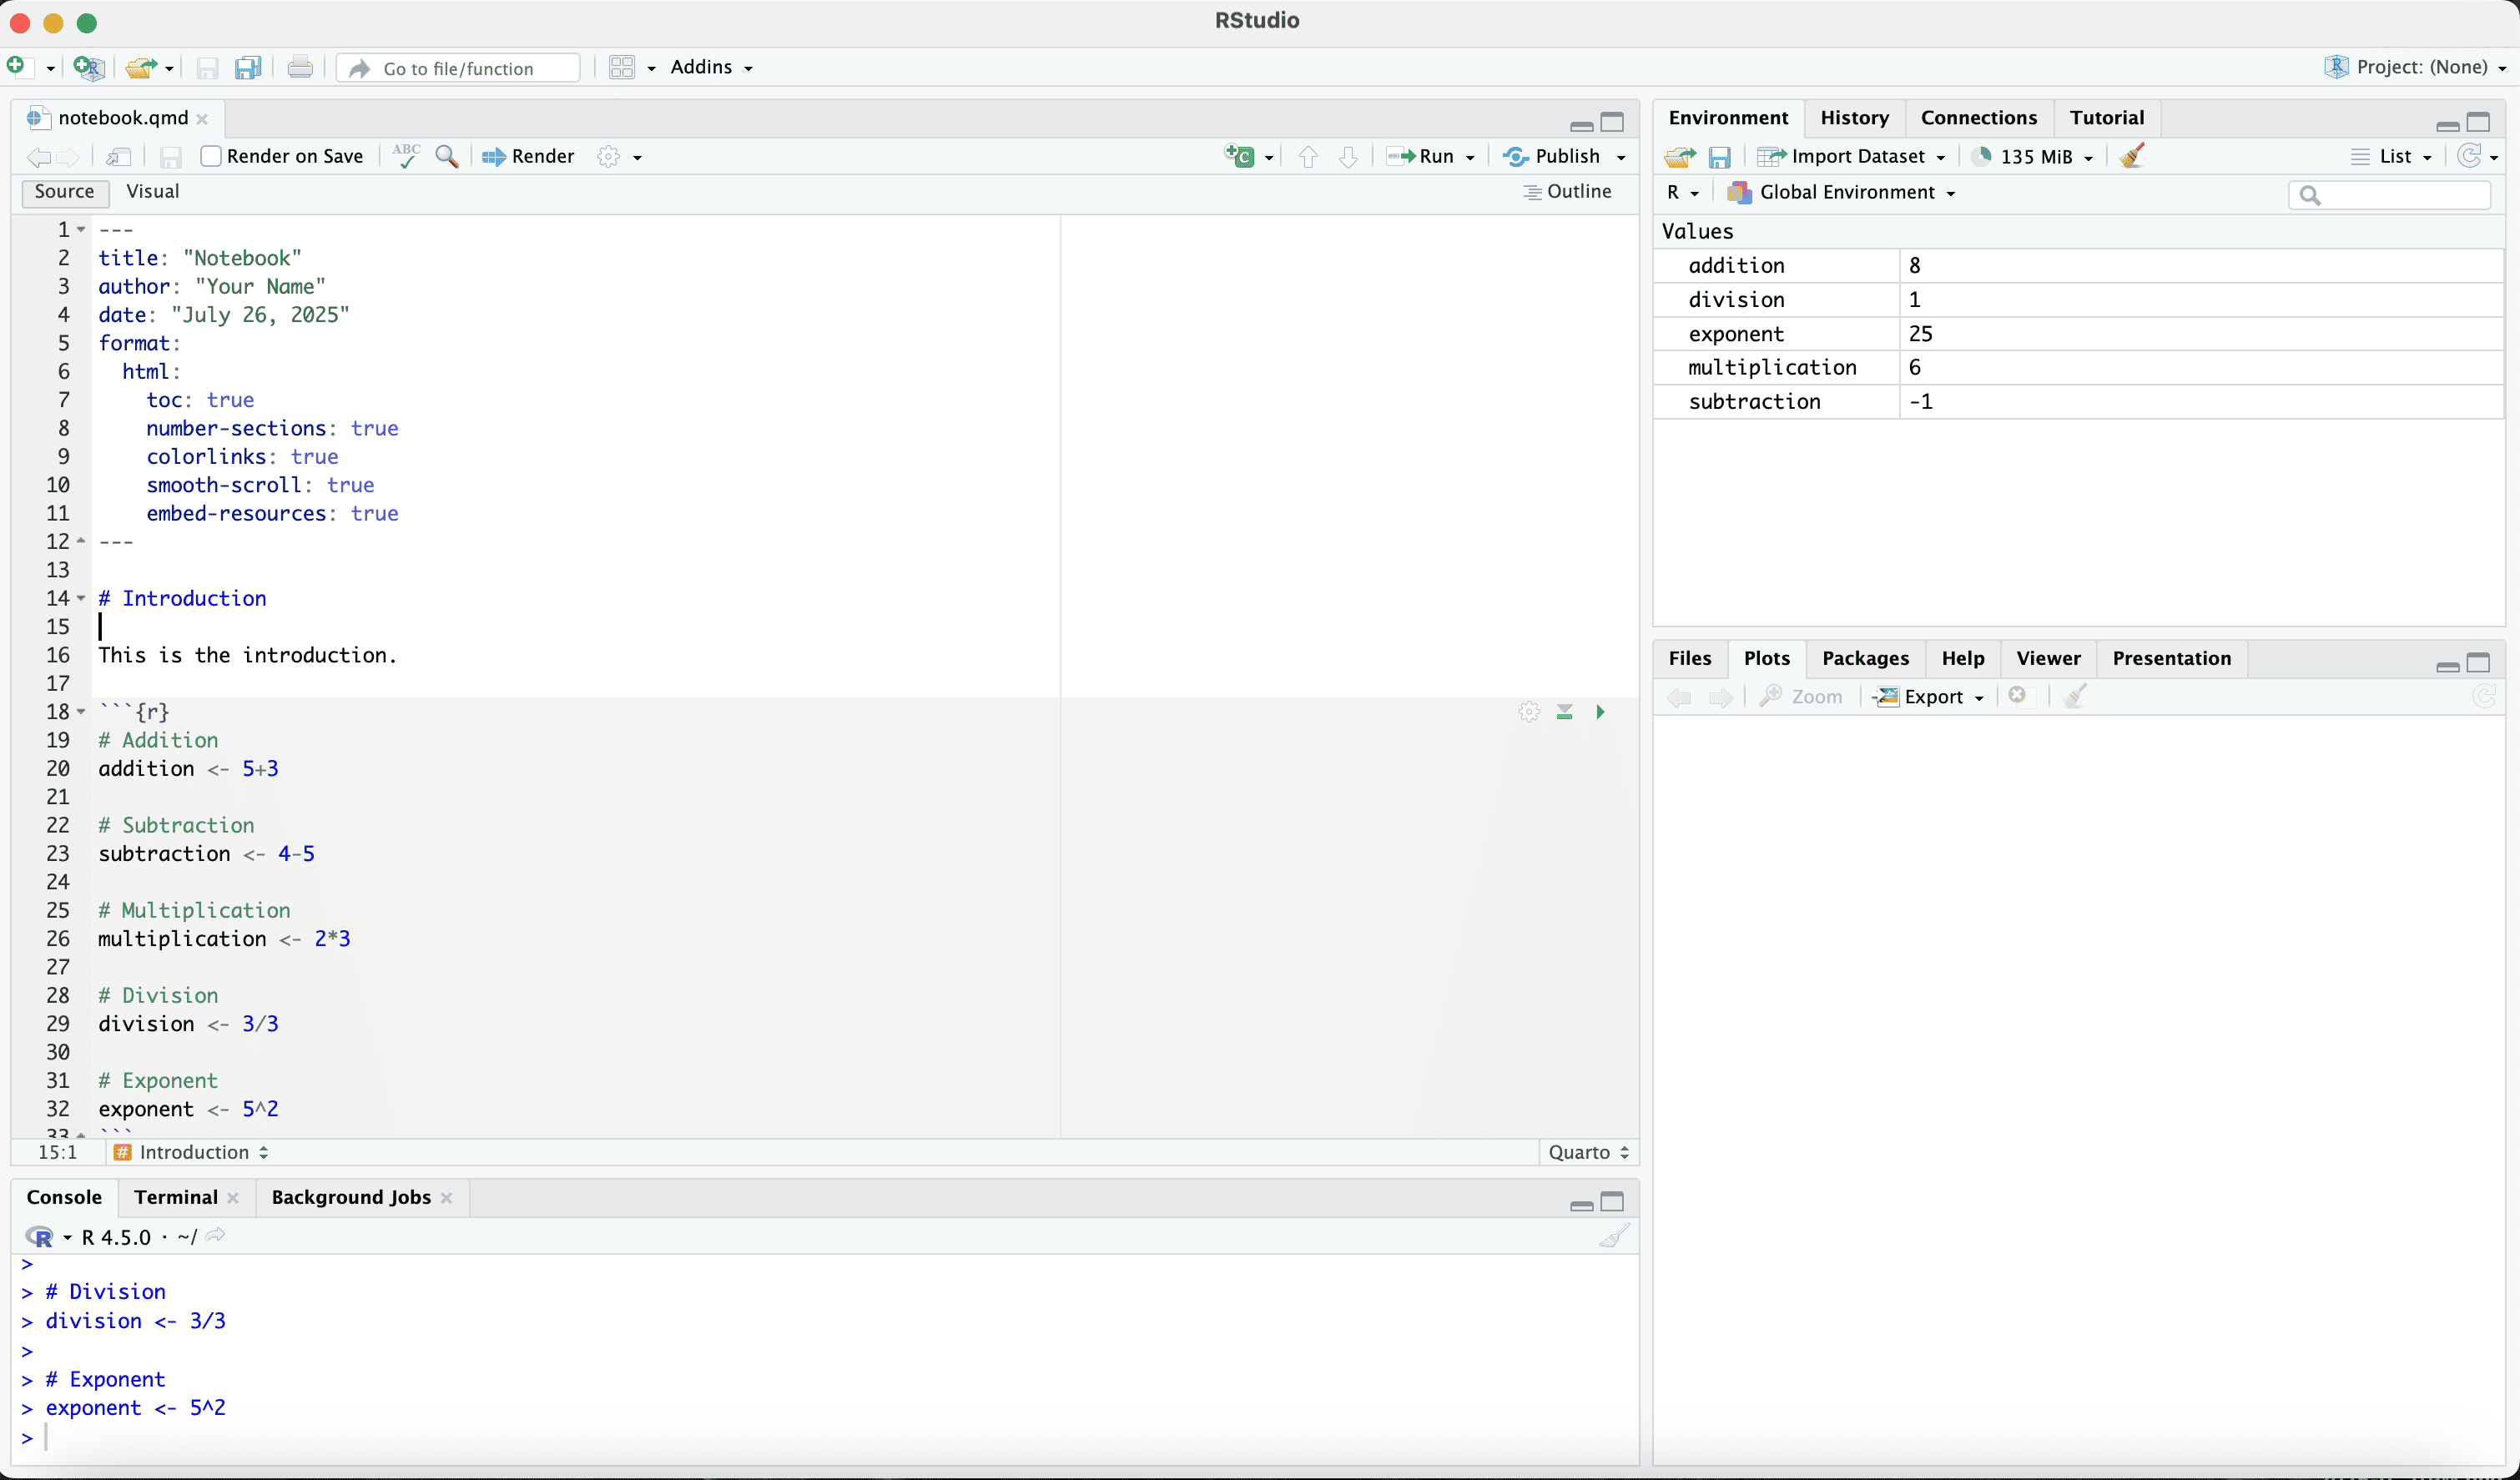This screenshot has height=1480, width=2520.
Task: Toggle the document Outline pane
Action: click(1567, 191)
